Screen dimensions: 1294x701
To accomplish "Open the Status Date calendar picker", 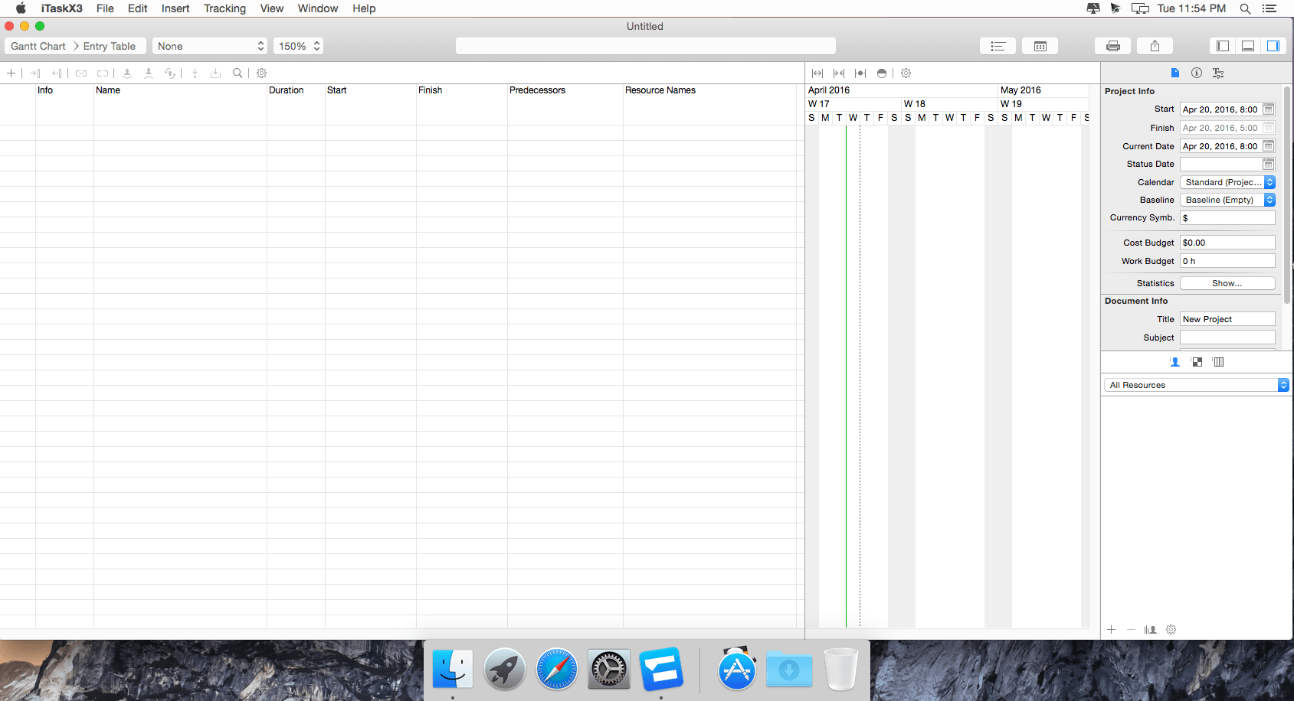I will tap(1268, 165).
